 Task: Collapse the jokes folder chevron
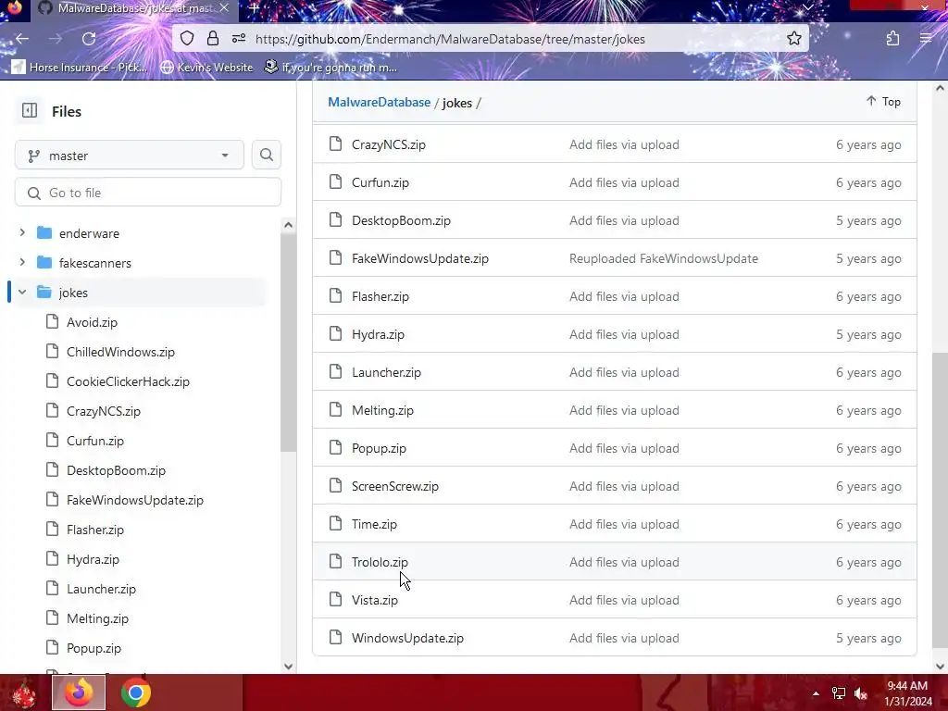[22, 292]
